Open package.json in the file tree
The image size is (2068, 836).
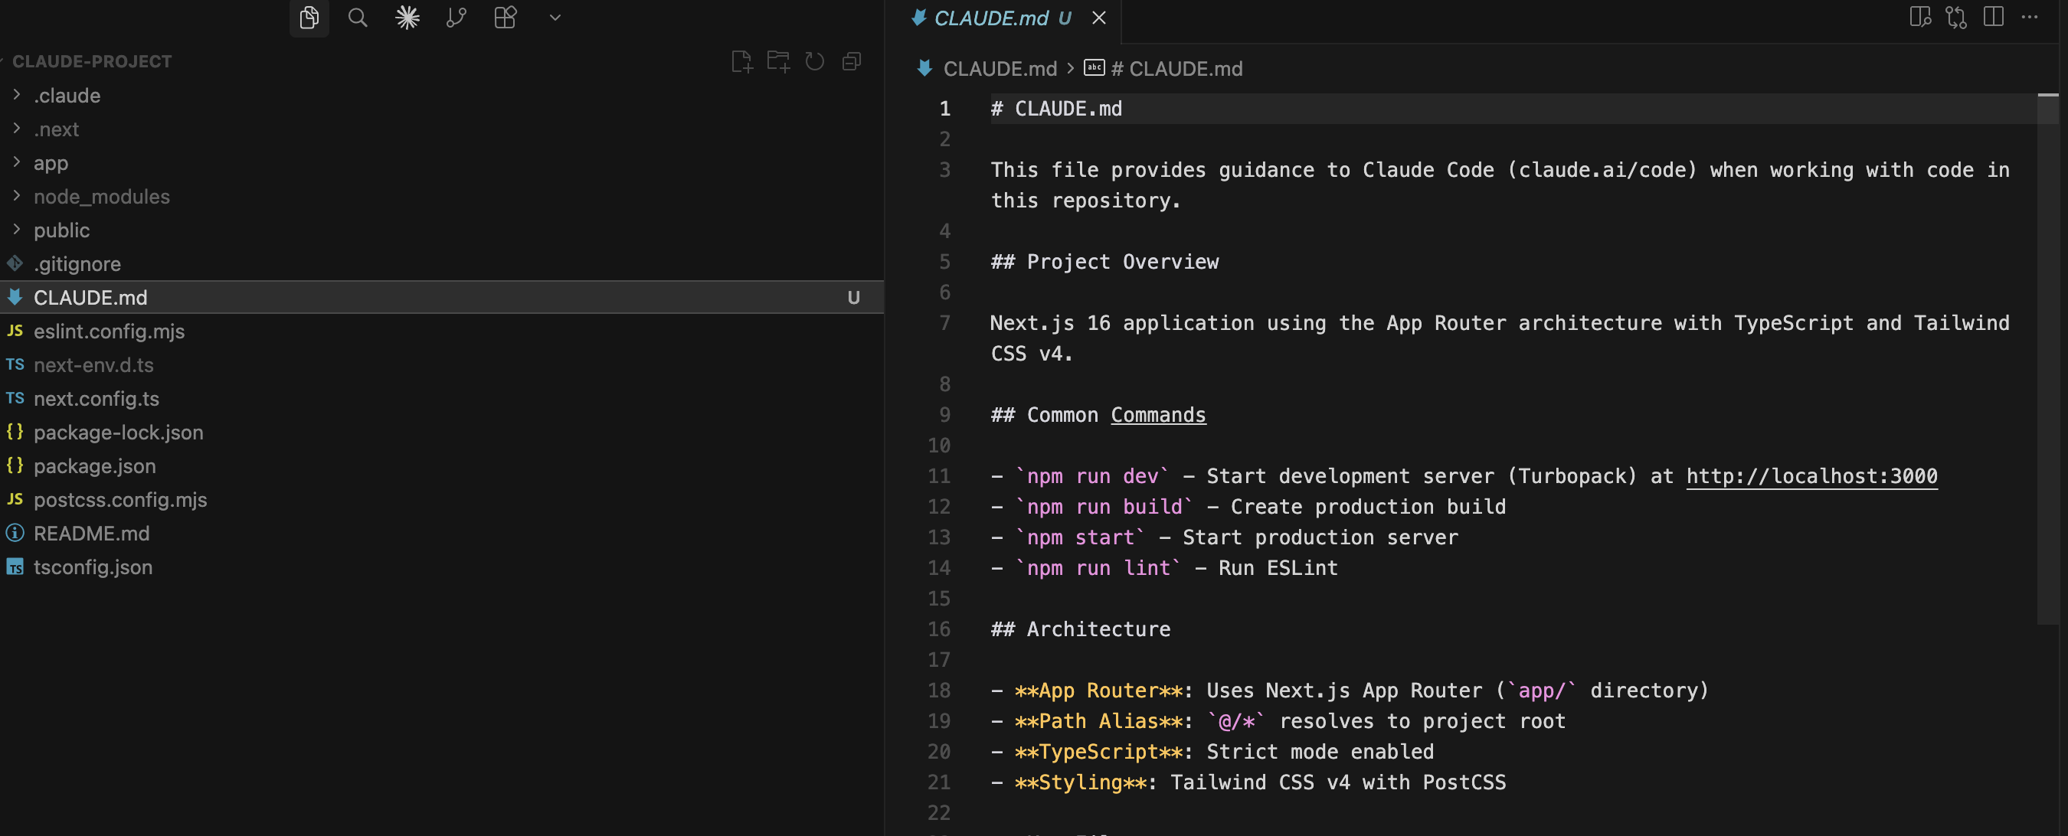pyautogui.click(x=95, y=466)
